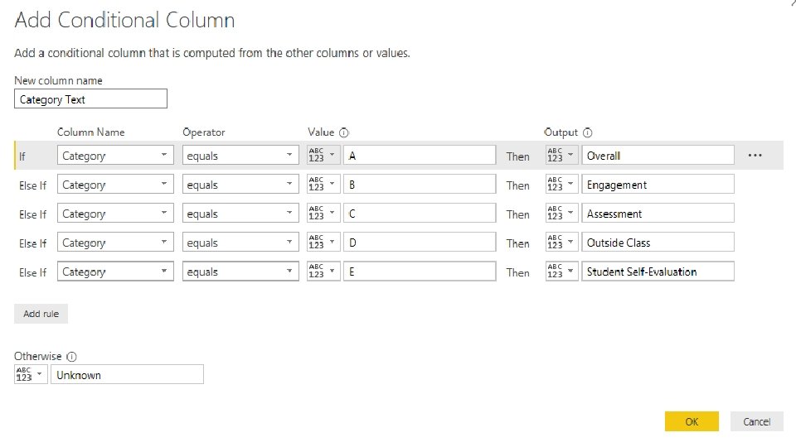Click the info icon beside Otherwise
796x447 pixels.
(71, 357)
